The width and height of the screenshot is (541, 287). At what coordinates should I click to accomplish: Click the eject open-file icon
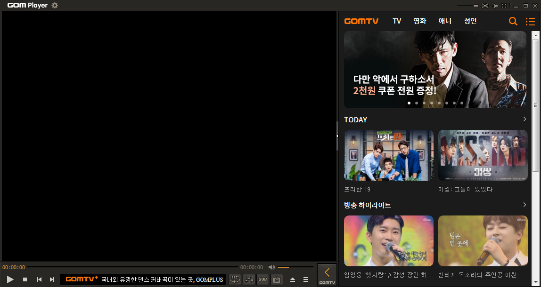click(293, 279)
